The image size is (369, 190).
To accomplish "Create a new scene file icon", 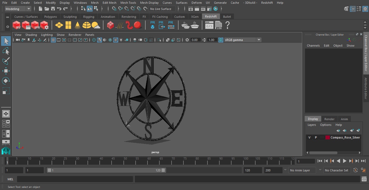I will pyautogui.click(x=41, y=9).
